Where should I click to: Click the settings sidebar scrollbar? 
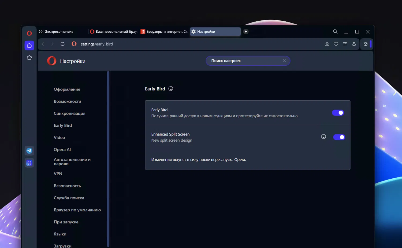(108, 159)
